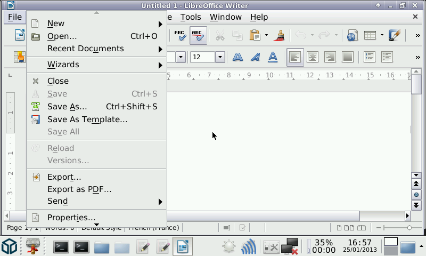Image resolution: width=426 pixels, height=256 pixels.
Task: Click the Paste clipboard icon
Action: coord(255,36)
